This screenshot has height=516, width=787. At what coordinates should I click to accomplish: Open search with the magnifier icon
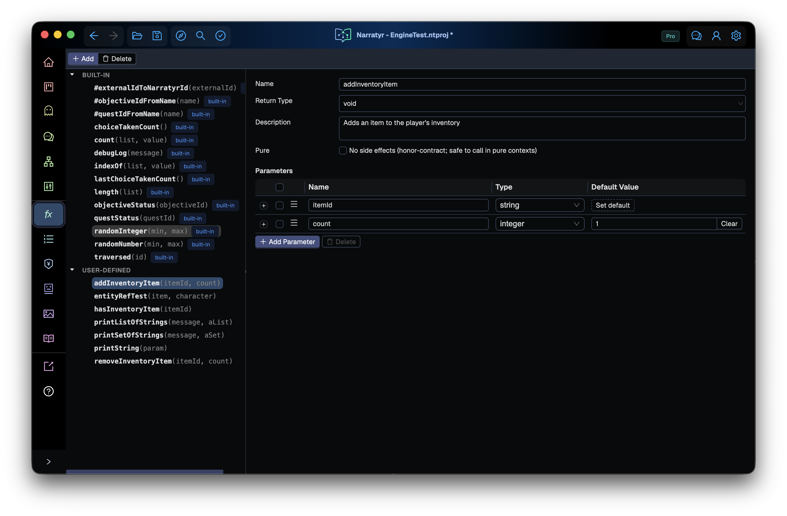coord(200,36)
